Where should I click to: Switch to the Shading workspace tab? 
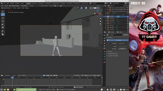[63, 4]
